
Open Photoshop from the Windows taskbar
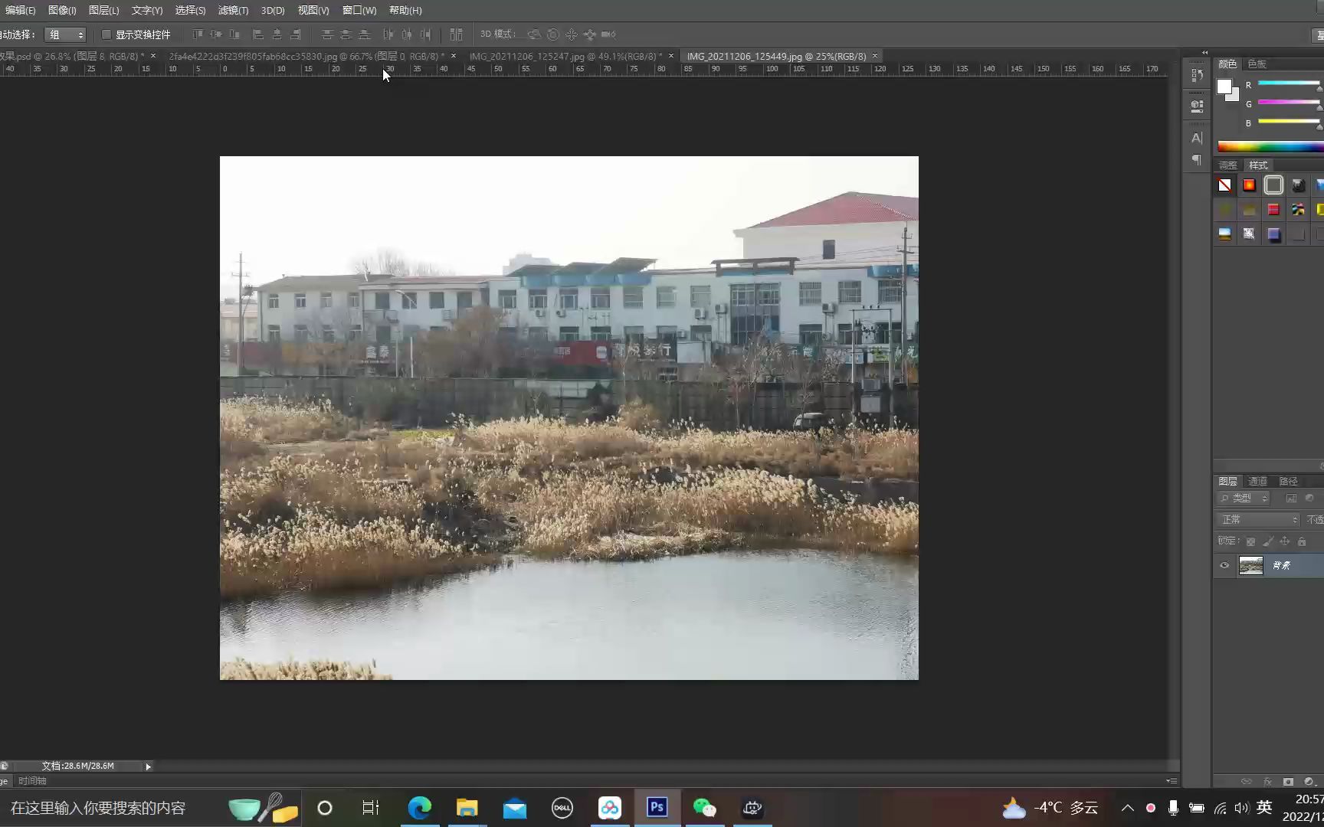point(657,808)
